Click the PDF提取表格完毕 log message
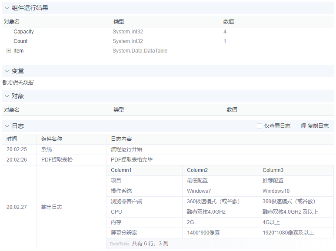The image size is (336, 251). [x=132, y=160]
